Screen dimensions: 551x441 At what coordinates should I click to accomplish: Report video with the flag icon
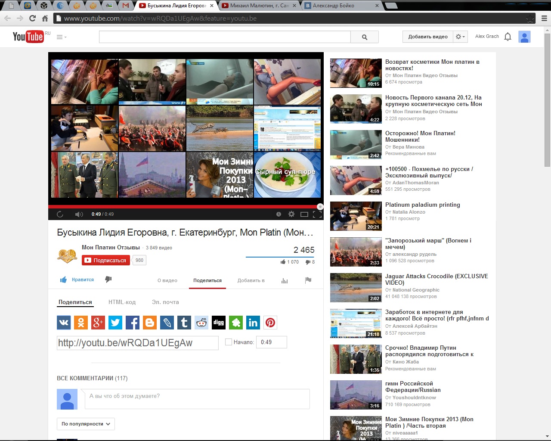(x=308, y=280)
